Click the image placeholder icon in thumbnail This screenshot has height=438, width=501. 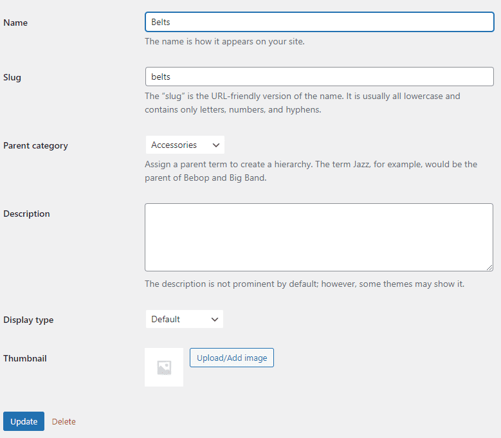click(x=164, y=367)
